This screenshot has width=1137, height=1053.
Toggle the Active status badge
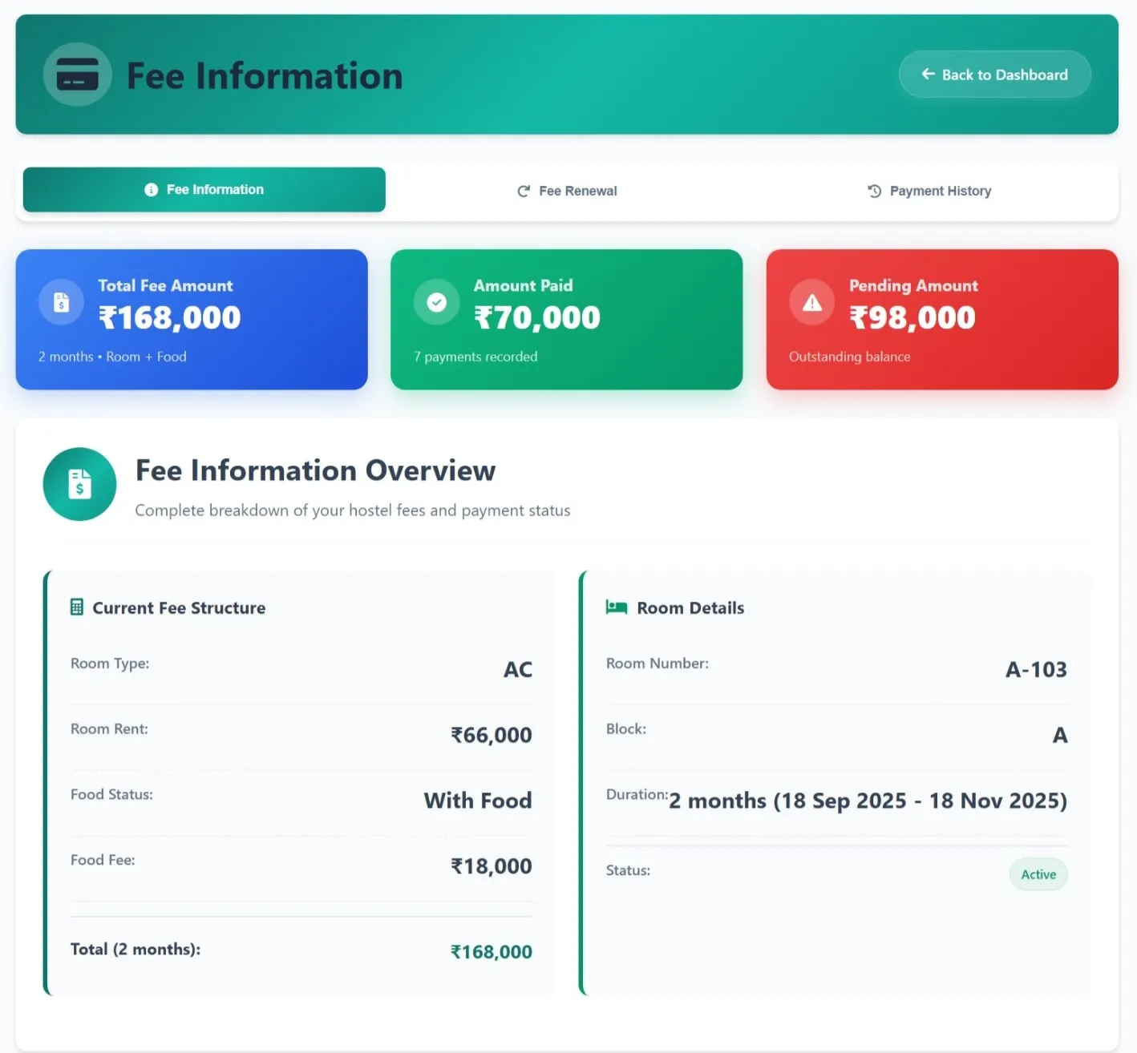(1038, 874)
